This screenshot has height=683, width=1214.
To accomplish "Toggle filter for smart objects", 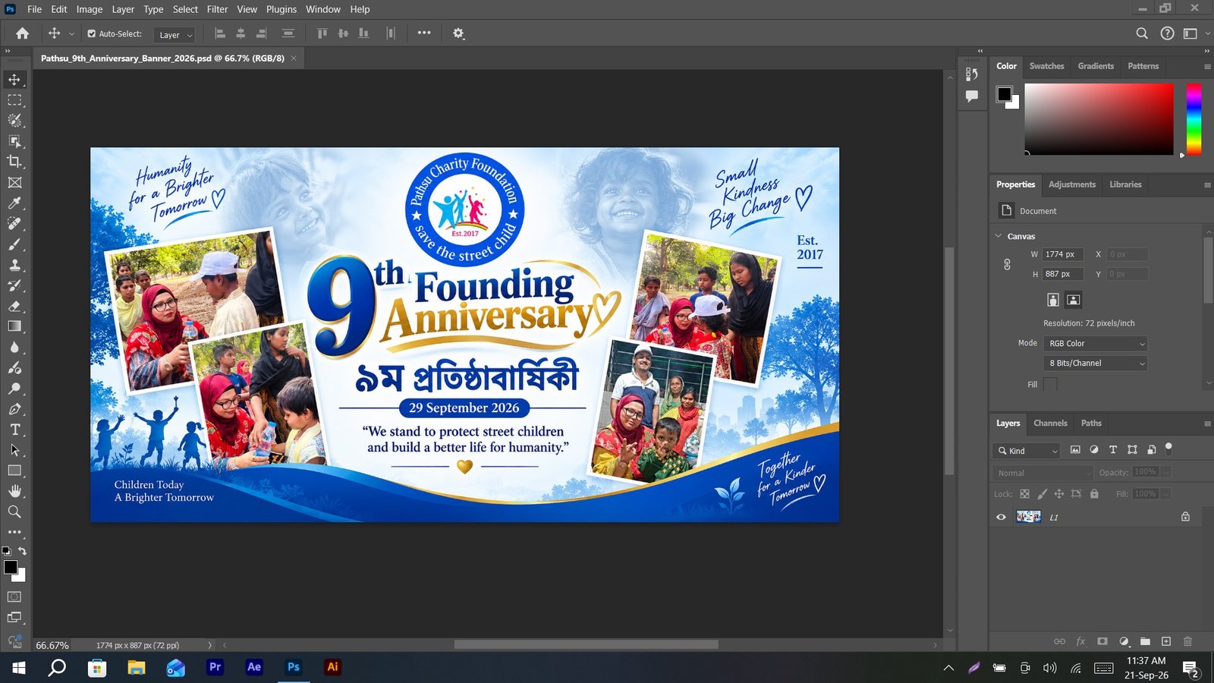I will (x=1151, y=450).
